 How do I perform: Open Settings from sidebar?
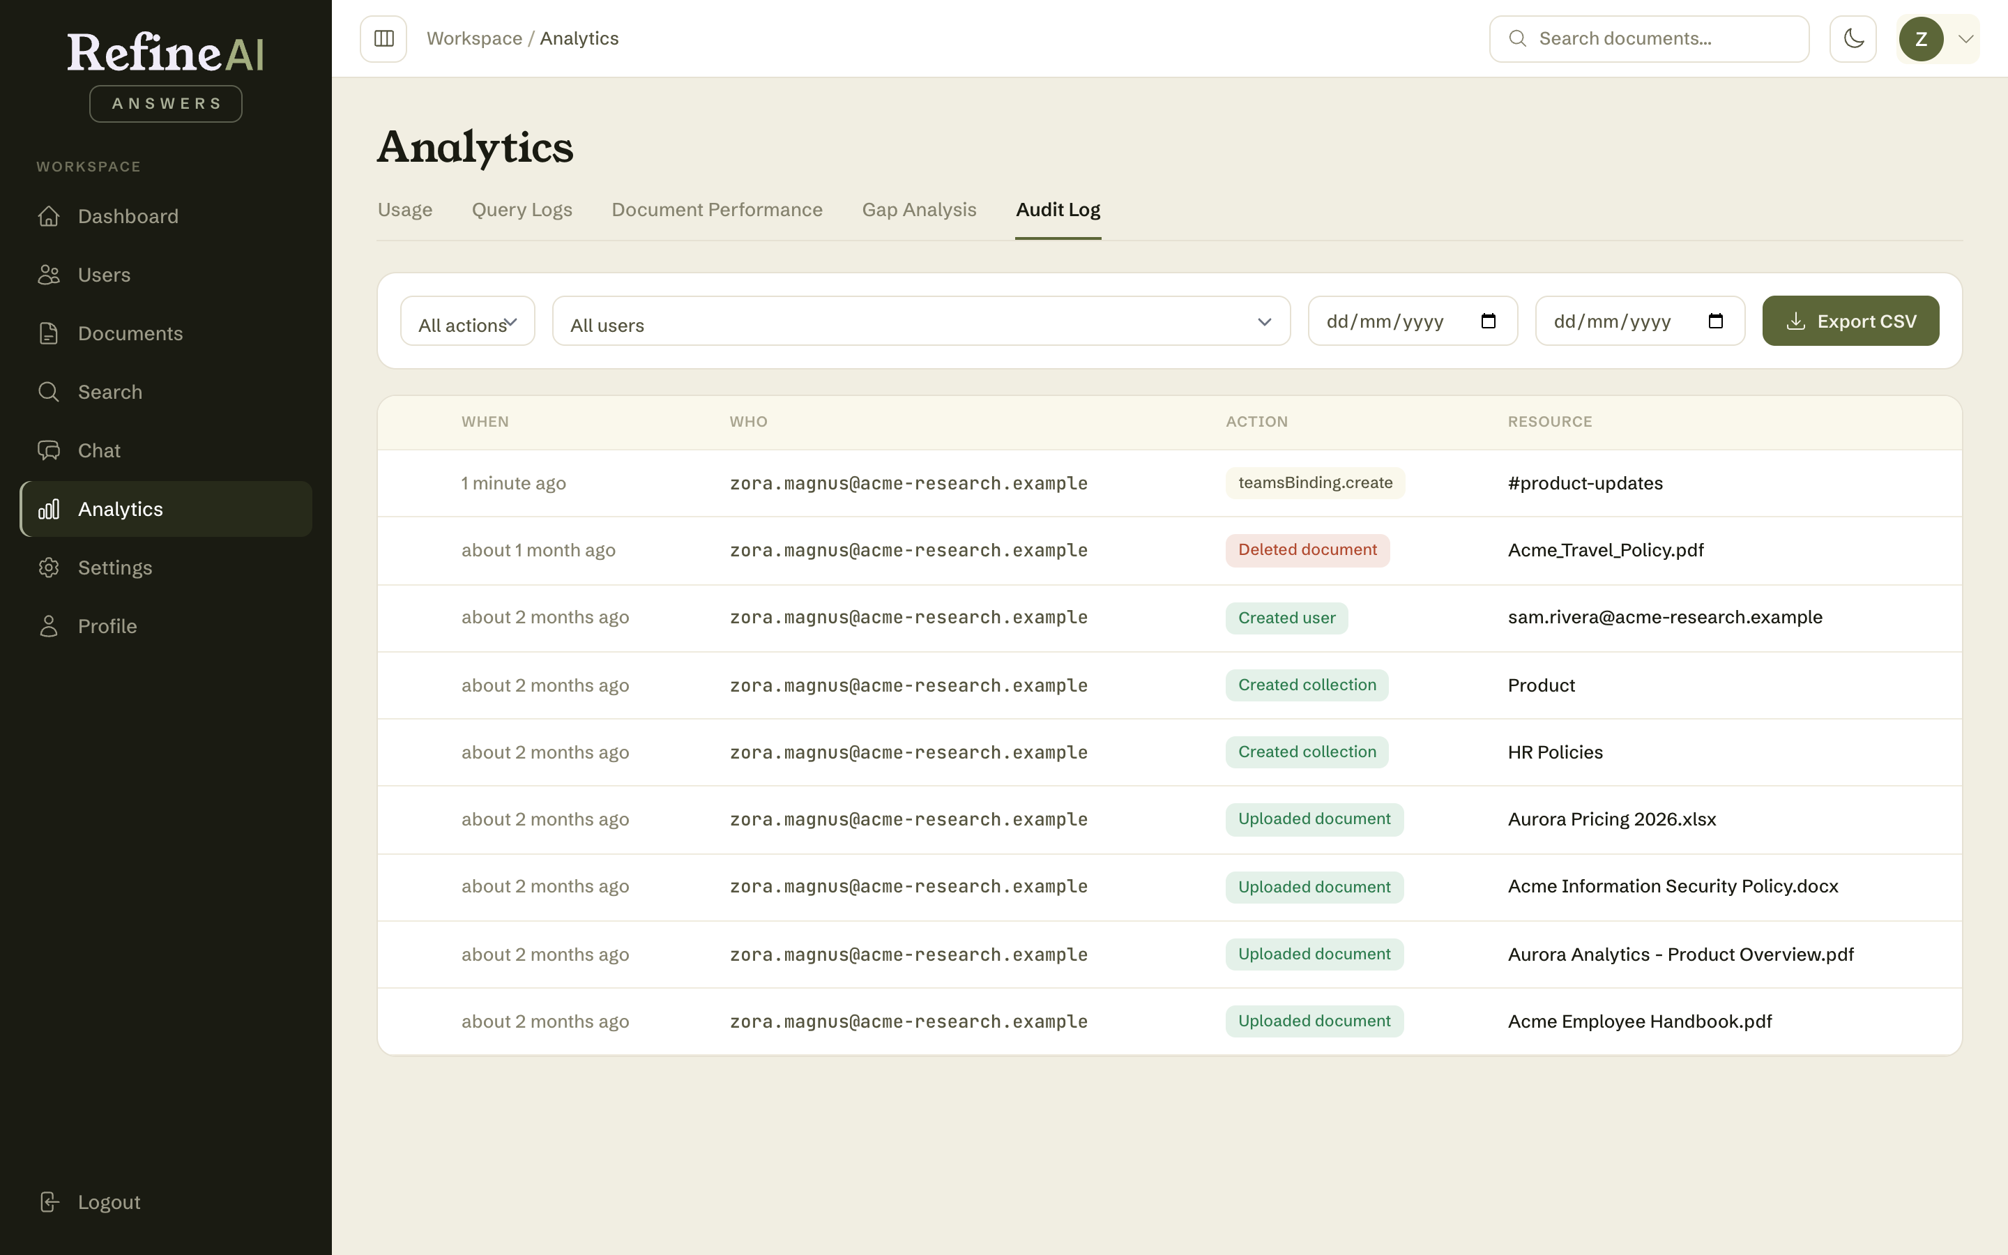166,568
